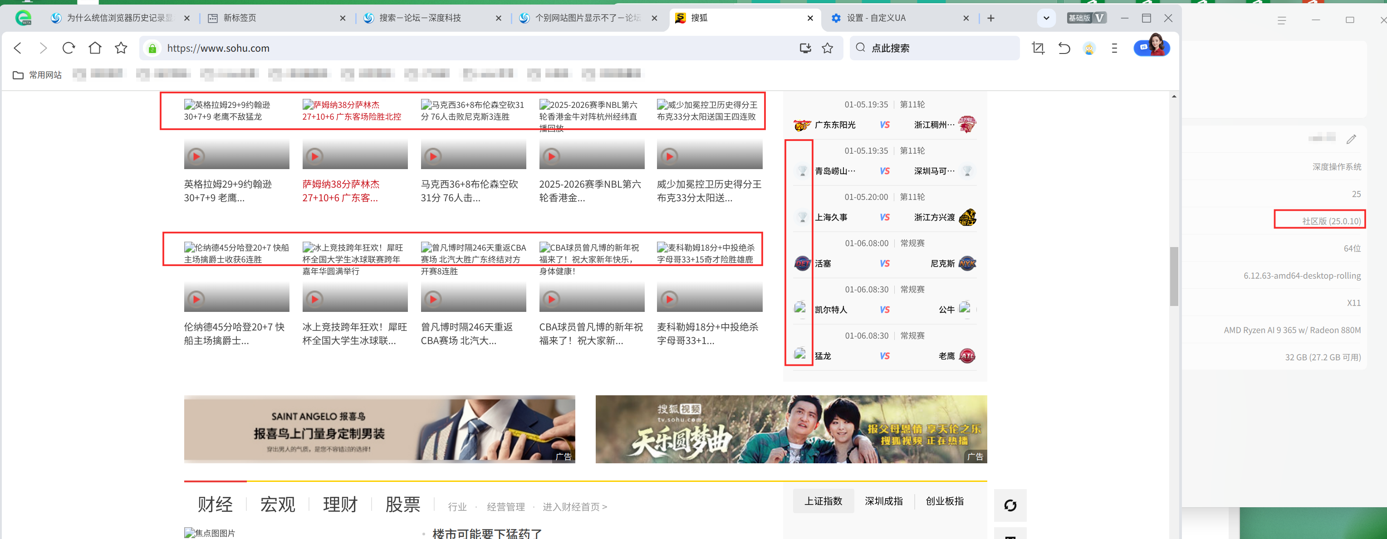
Task: Click in the 点此搜索 search field
Action: point(934,49)
